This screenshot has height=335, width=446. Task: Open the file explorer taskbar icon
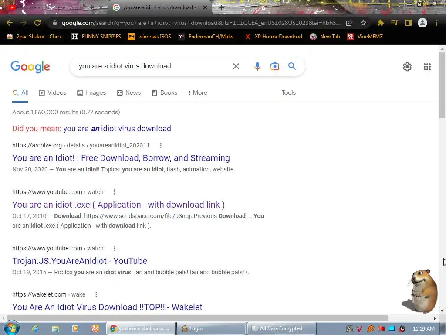click(55, 328)
